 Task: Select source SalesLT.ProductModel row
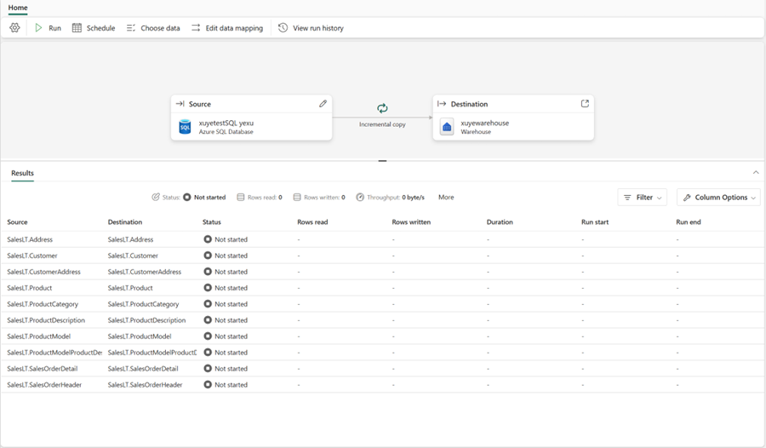point(38,336)
